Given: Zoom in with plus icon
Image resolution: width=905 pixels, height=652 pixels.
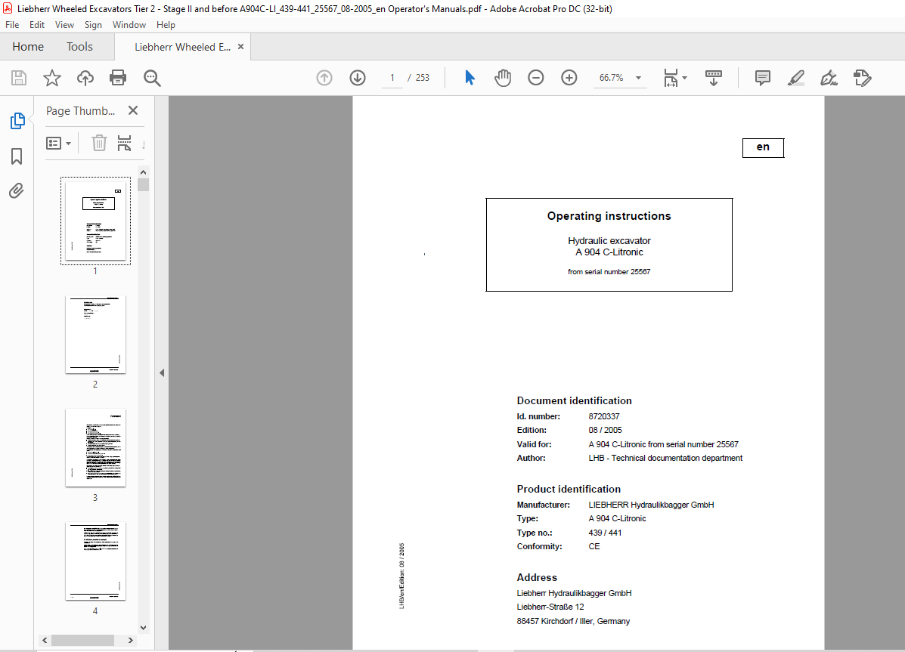Looking at the screenshot, I should tap(569, 77).
